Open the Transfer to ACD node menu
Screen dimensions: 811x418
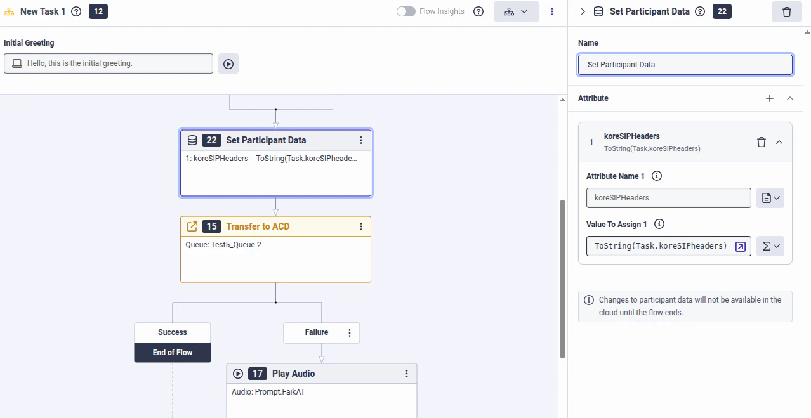(x=361, y=226)
